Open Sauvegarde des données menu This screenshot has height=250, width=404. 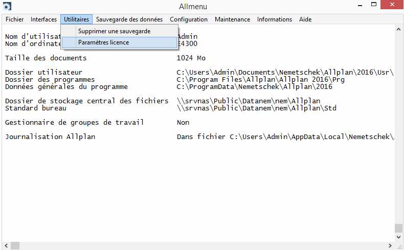click(x=129, y=19)
